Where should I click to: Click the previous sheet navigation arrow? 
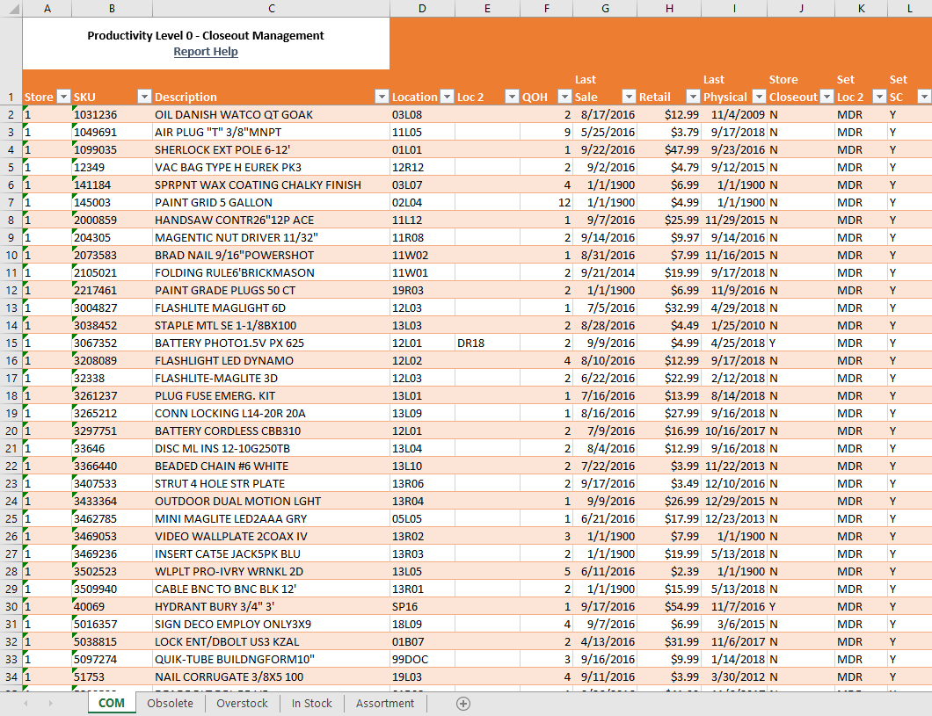point(25,704)
